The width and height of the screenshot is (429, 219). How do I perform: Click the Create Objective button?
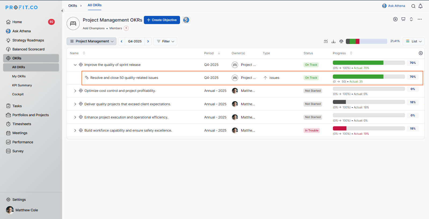(x=162, y=20)
